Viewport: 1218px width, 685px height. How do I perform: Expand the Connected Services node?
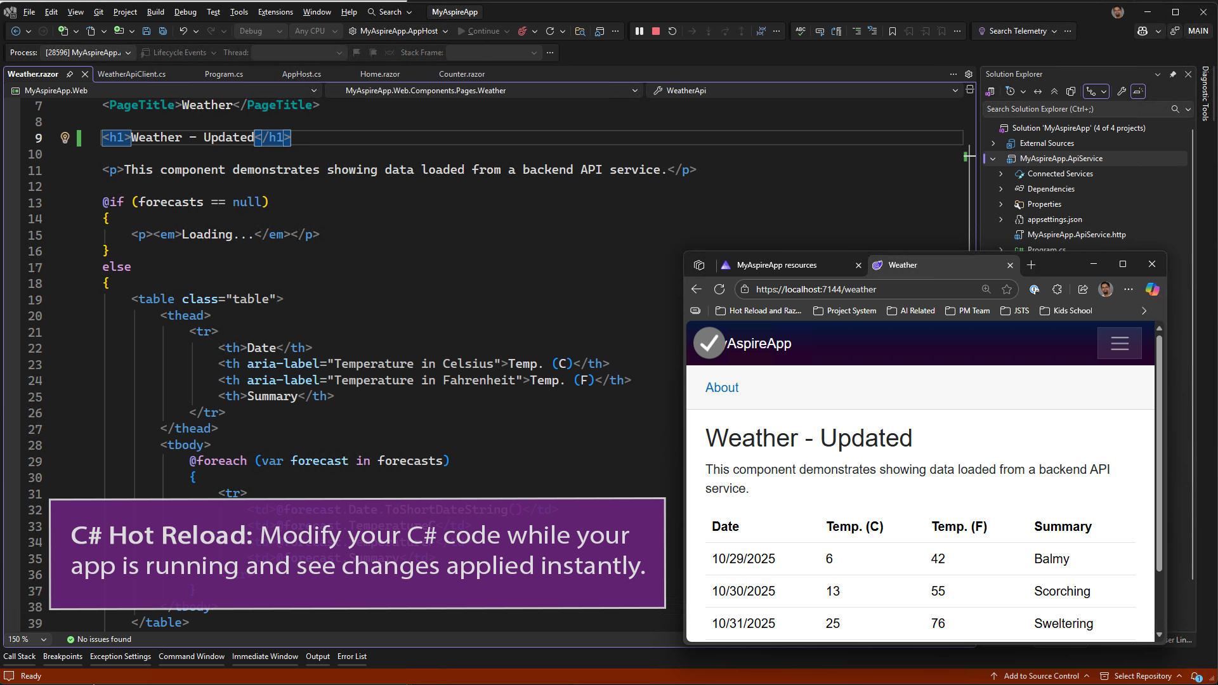click(x=1001, y=173)
